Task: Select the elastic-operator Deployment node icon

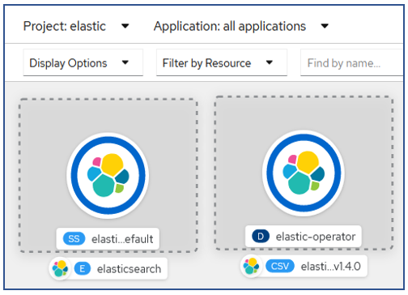Action: 304,173
